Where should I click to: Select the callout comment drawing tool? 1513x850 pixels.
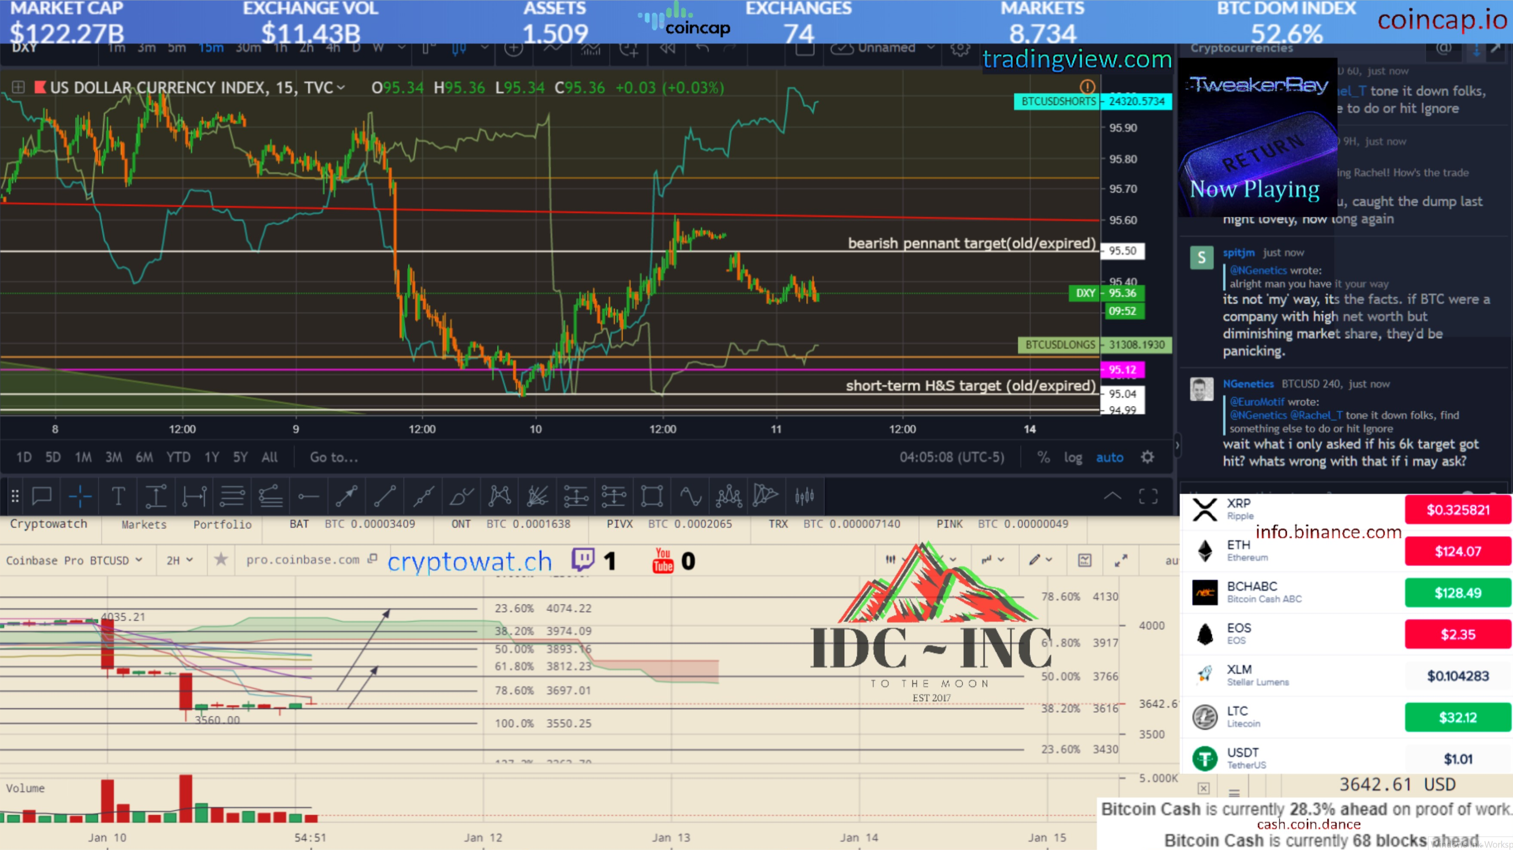coord(42,496)
